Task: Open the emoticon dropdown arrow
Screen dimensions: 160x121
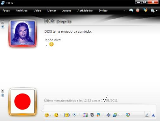Action: click(51, 115)
